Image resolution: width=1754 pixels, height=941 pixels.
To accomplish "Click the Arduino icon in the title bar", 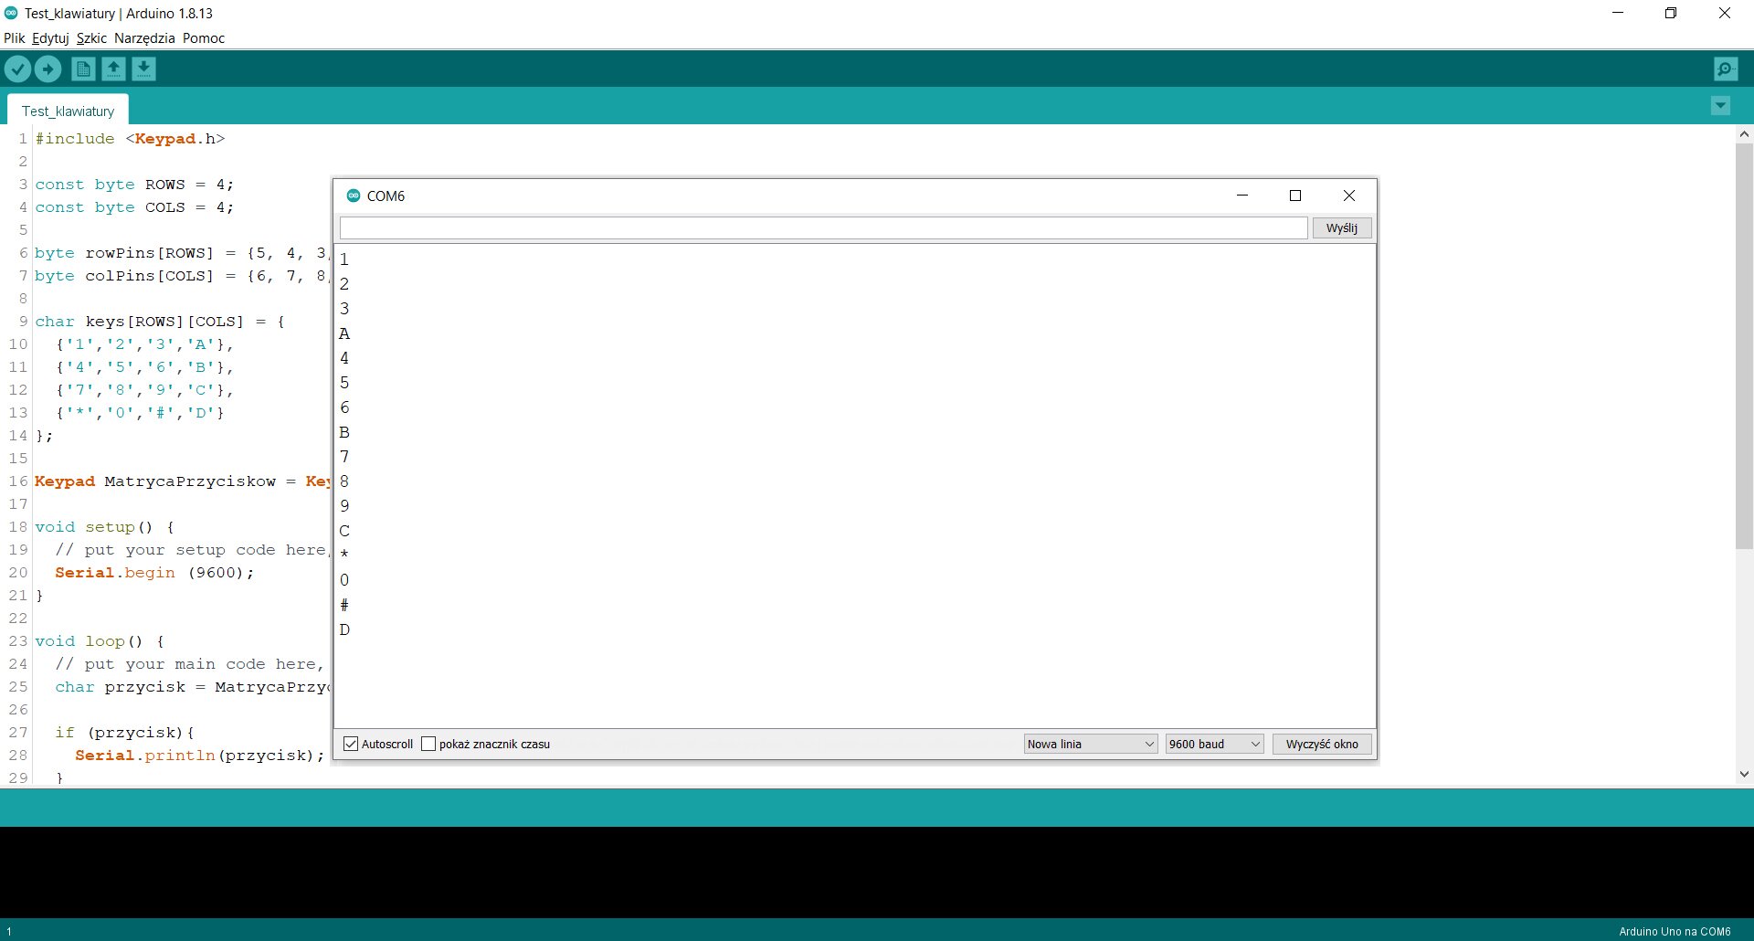I will [10, 13].
